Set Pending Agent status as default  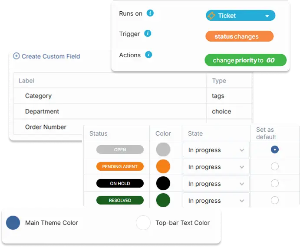(274, 166)
